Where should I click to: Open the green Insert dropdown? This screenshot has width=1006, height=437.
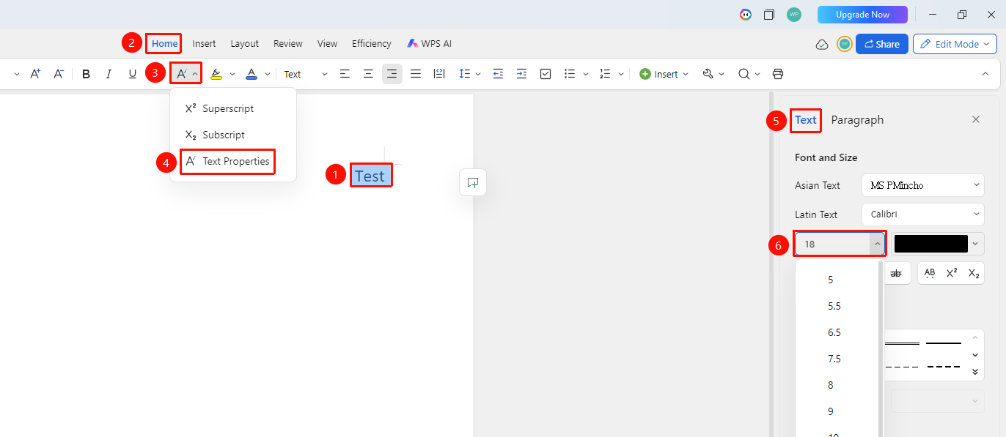pyautogui.click(x=664, y=74)
